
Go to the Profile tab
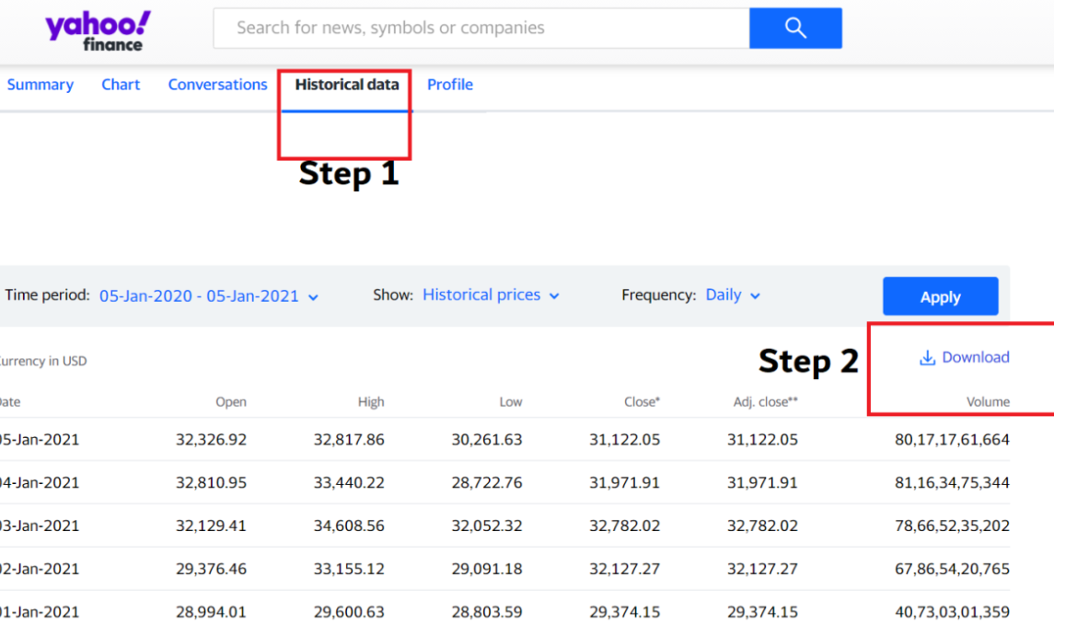(450, 85)
